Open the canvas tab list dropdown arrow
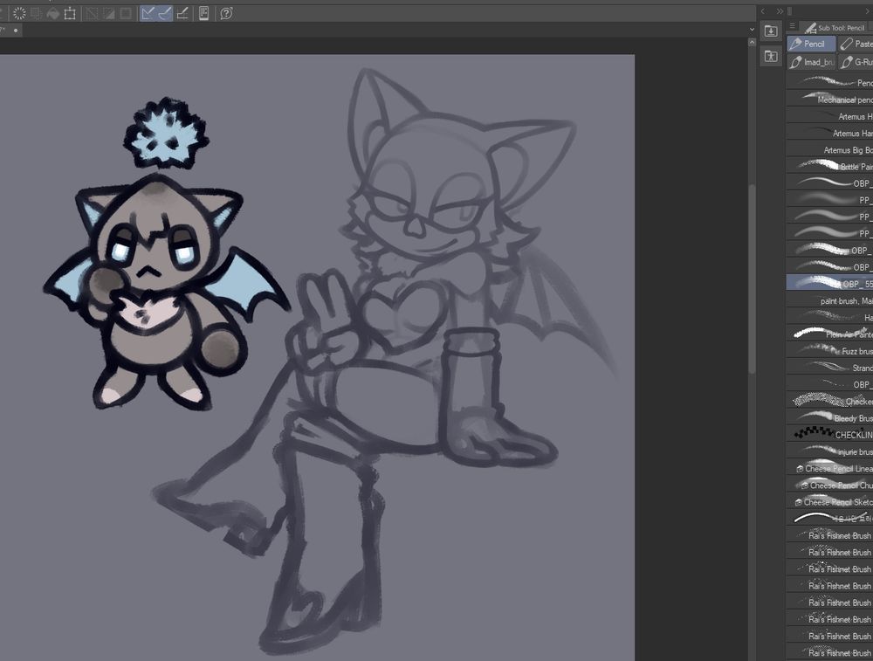 [752, 30]
